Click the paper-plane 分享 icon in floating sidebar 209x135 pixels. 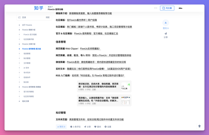pyautogui.click(x=165, y=33)
